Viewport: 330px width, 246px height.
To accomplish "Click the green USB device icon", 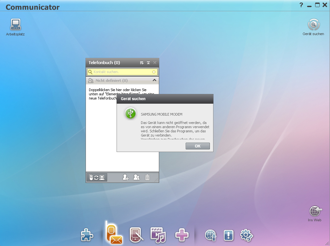I will point(130,113).
